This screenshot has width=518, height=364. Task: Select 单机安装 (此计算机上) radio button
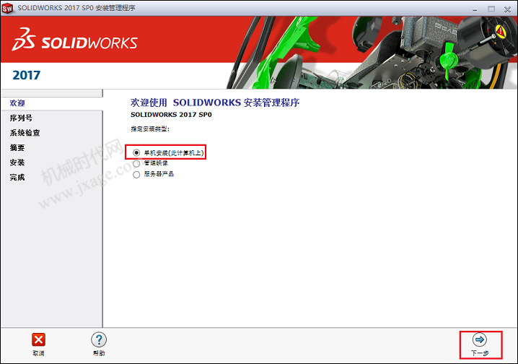point(136,152)
